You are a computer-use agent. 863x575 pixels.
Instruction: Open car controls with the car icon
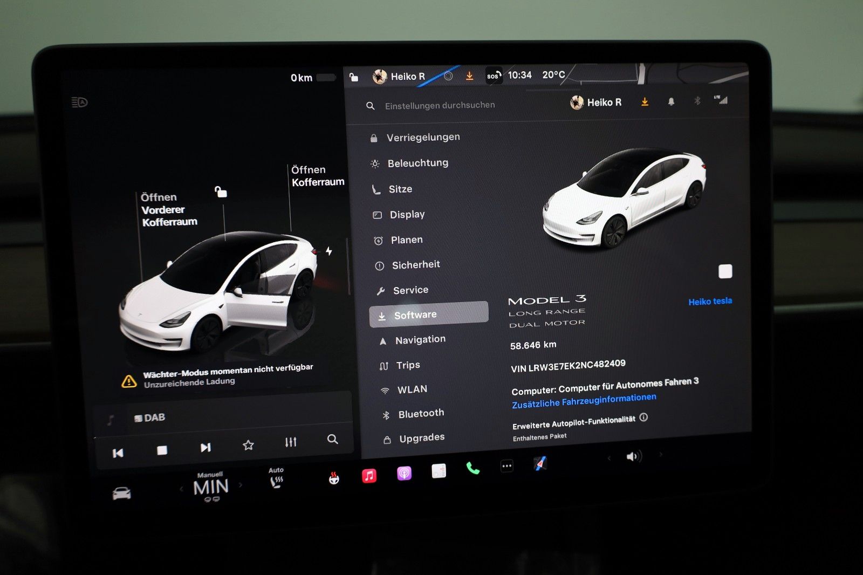[121, 493]
